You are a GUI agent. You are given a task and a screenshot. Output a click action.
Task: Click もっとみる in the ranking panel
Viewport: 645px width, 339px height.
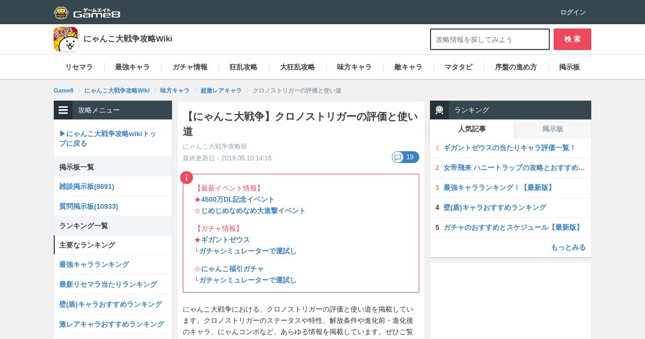click(568, 247)
